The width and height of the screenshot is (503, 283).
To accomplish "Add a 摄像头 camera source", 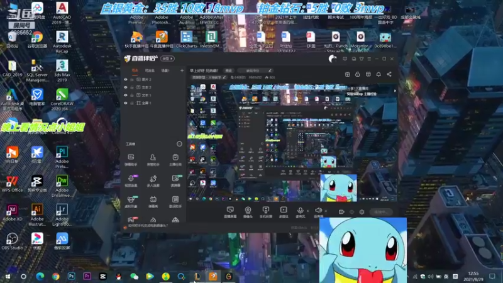I will 248,213.
